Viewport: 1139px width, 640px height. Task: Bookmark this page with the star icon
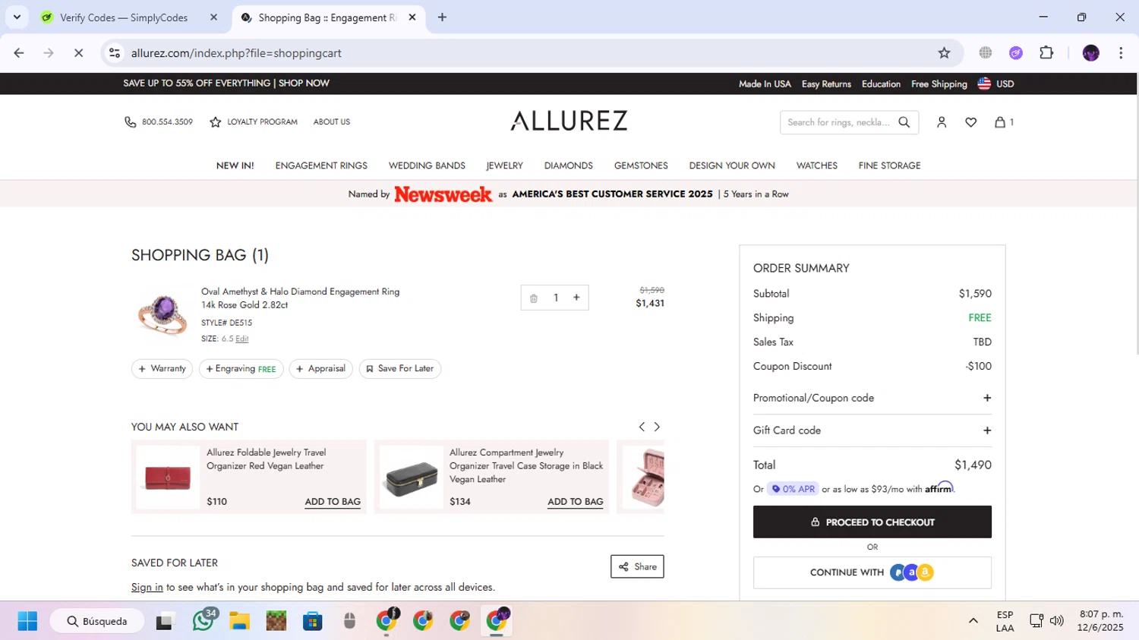944,53
